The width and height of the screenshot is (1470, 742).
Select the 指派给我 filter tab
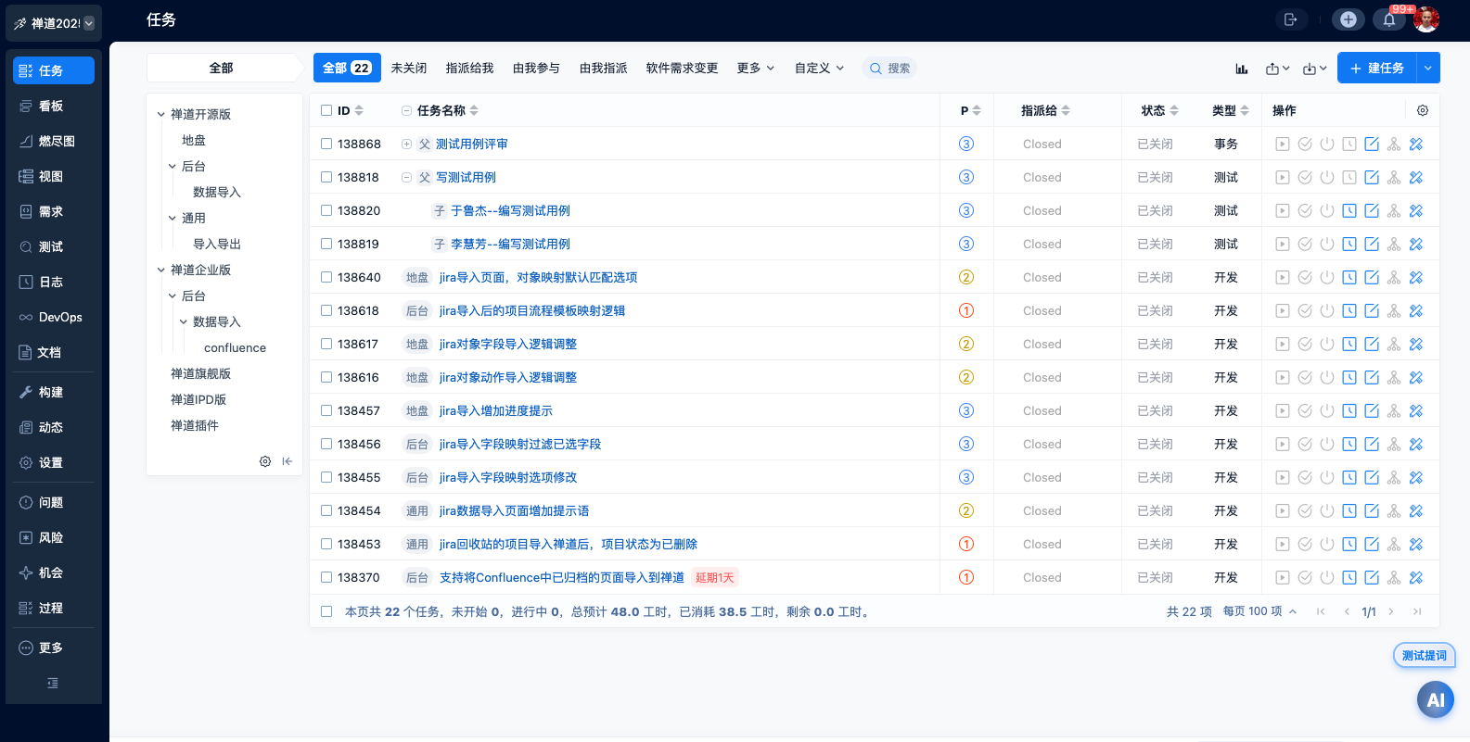coord(469,69)
